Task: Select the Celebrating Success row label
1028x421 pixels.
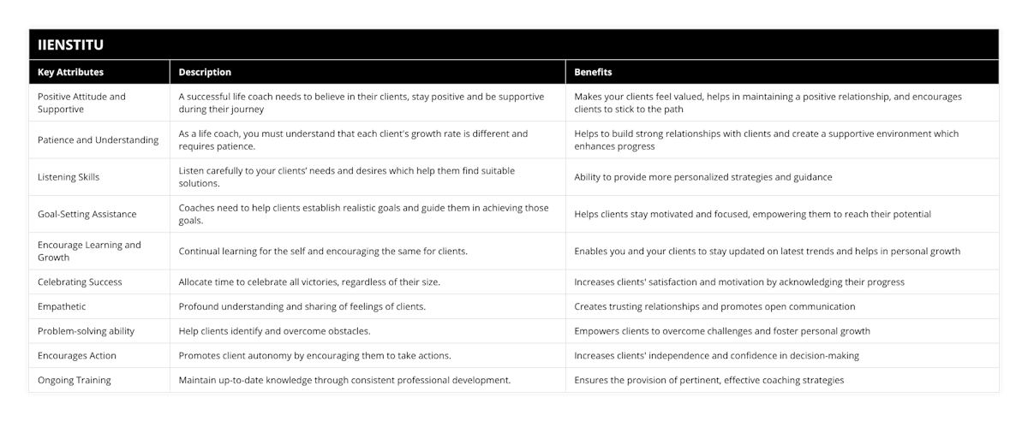Action: point(80,282)
